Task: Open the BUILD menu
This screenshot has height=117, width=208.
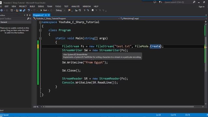Action: [x=32, y=6]
